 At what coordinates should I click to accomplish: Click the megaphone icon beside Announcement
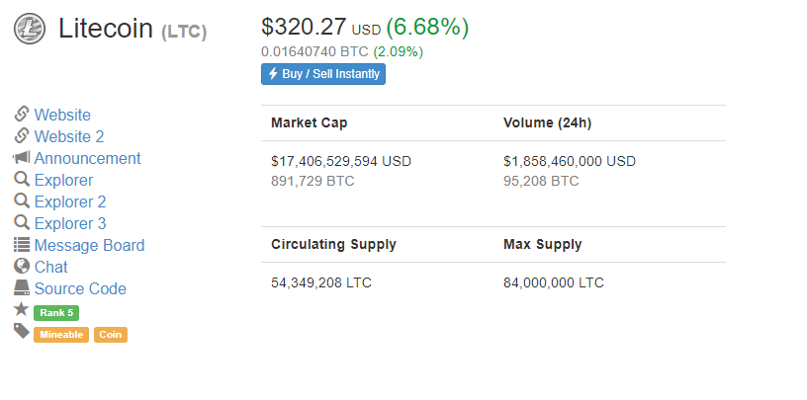[x=21, y=158]
